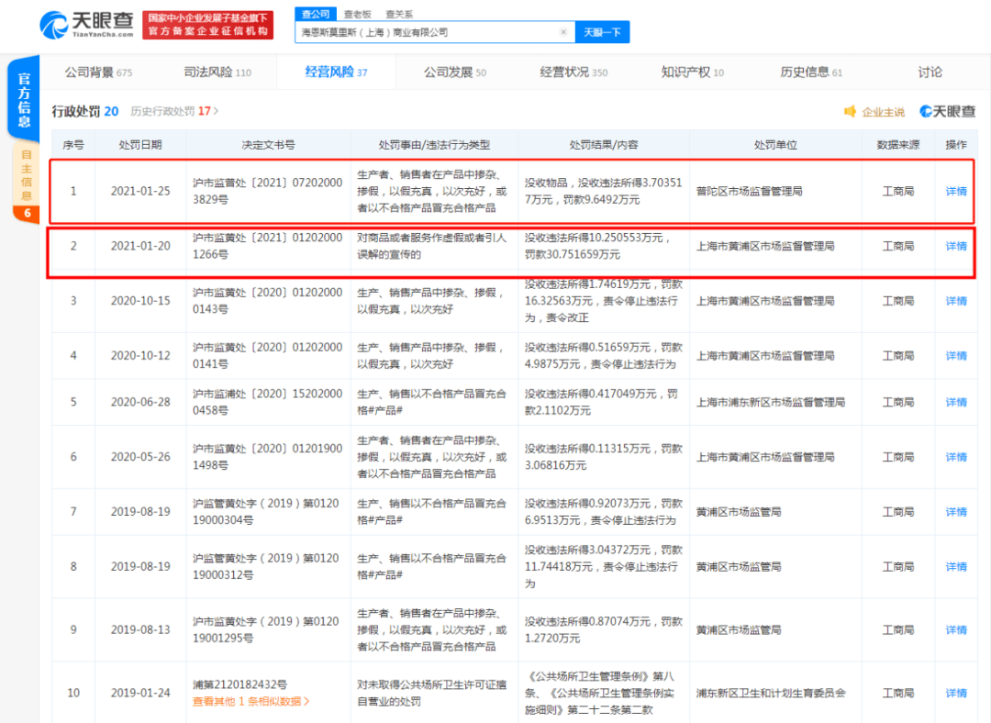Open 详情 for the 2021-01-25 penalty row
Viewport: 991px width, 723px height.
(x=955, y=191)
